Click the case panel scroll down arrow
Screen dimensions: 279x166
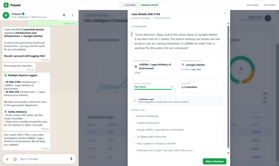[228, 153]
